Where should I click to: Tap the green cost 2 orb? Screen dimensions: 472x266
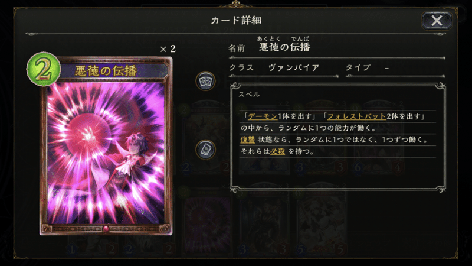click(44, 69)
